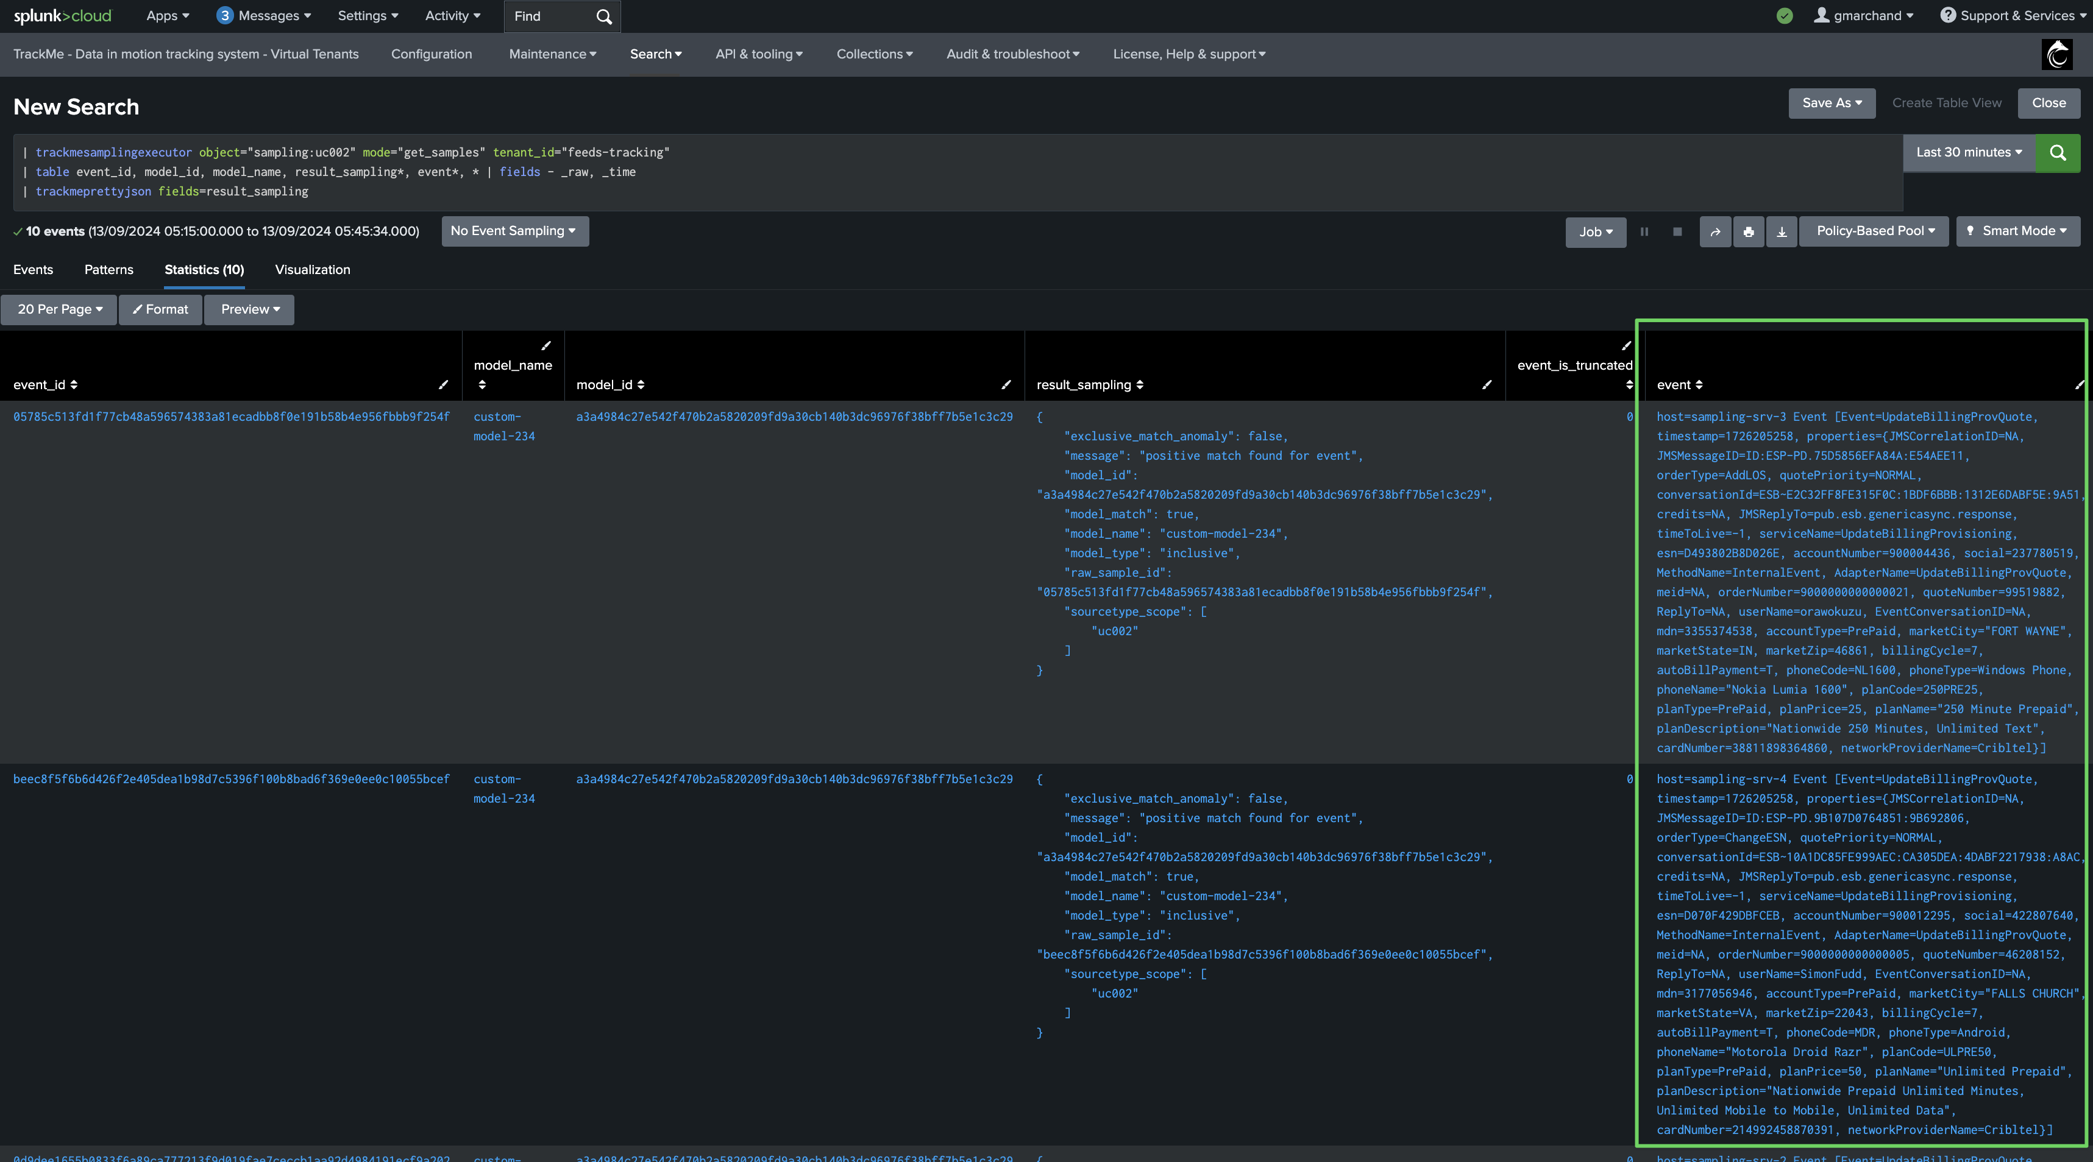Click the first event_id hash link

232,417
